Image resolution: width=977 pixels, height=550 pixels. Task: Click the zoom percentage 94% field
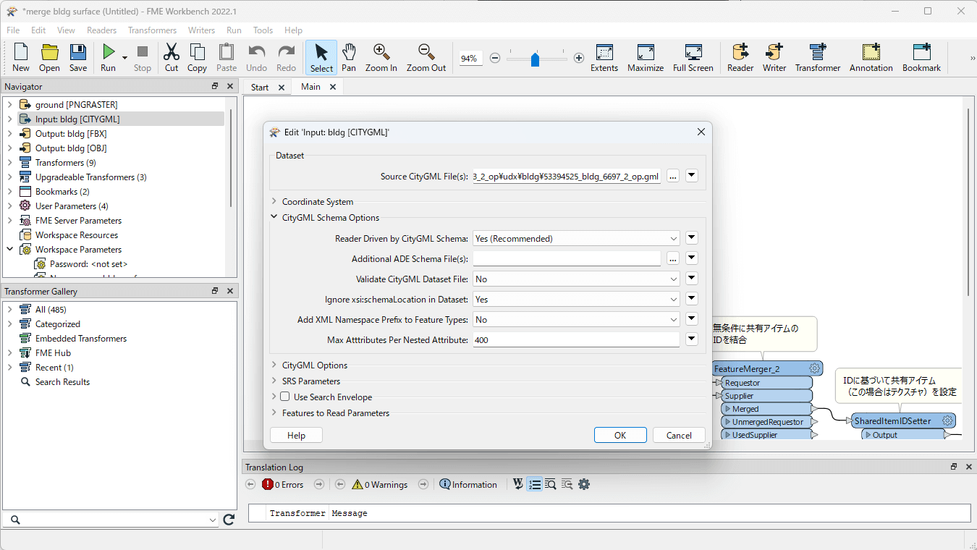[x=470, y=58]
